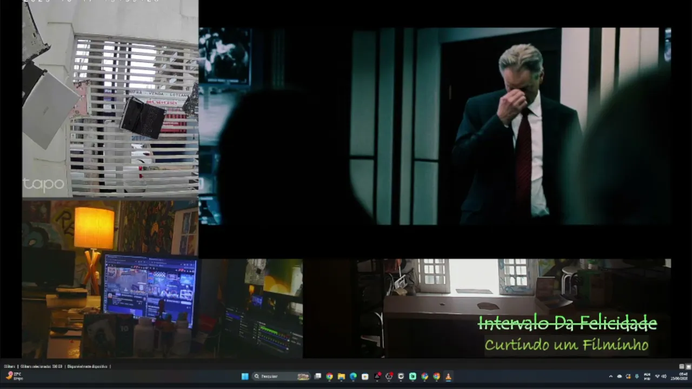Launch Microsoft Edge from the taskbar
The width and height of the screenshot is (692, 389).
(354, 377)
